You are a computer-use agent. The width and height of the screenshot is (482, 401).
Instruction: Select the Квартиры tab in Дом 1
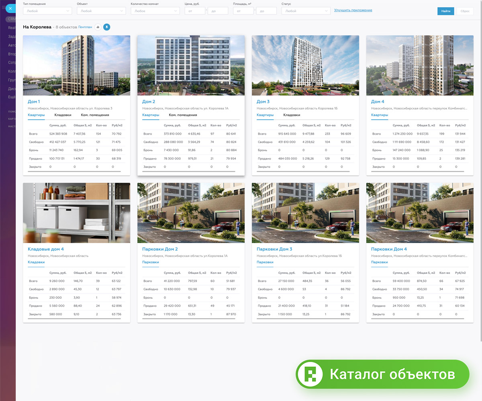tap(36, 115)
